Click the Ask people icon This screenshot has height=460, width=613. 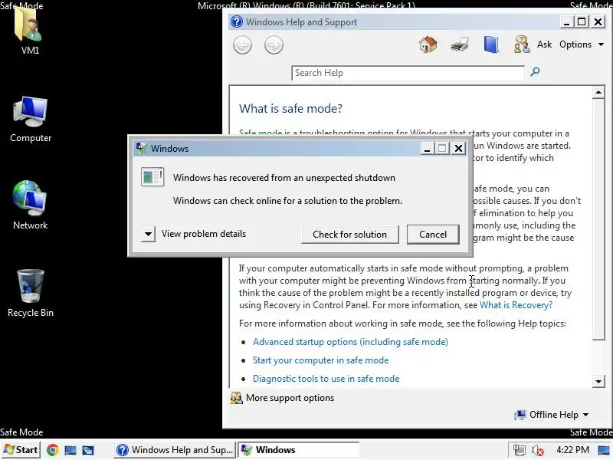click(x=522, y=44)
